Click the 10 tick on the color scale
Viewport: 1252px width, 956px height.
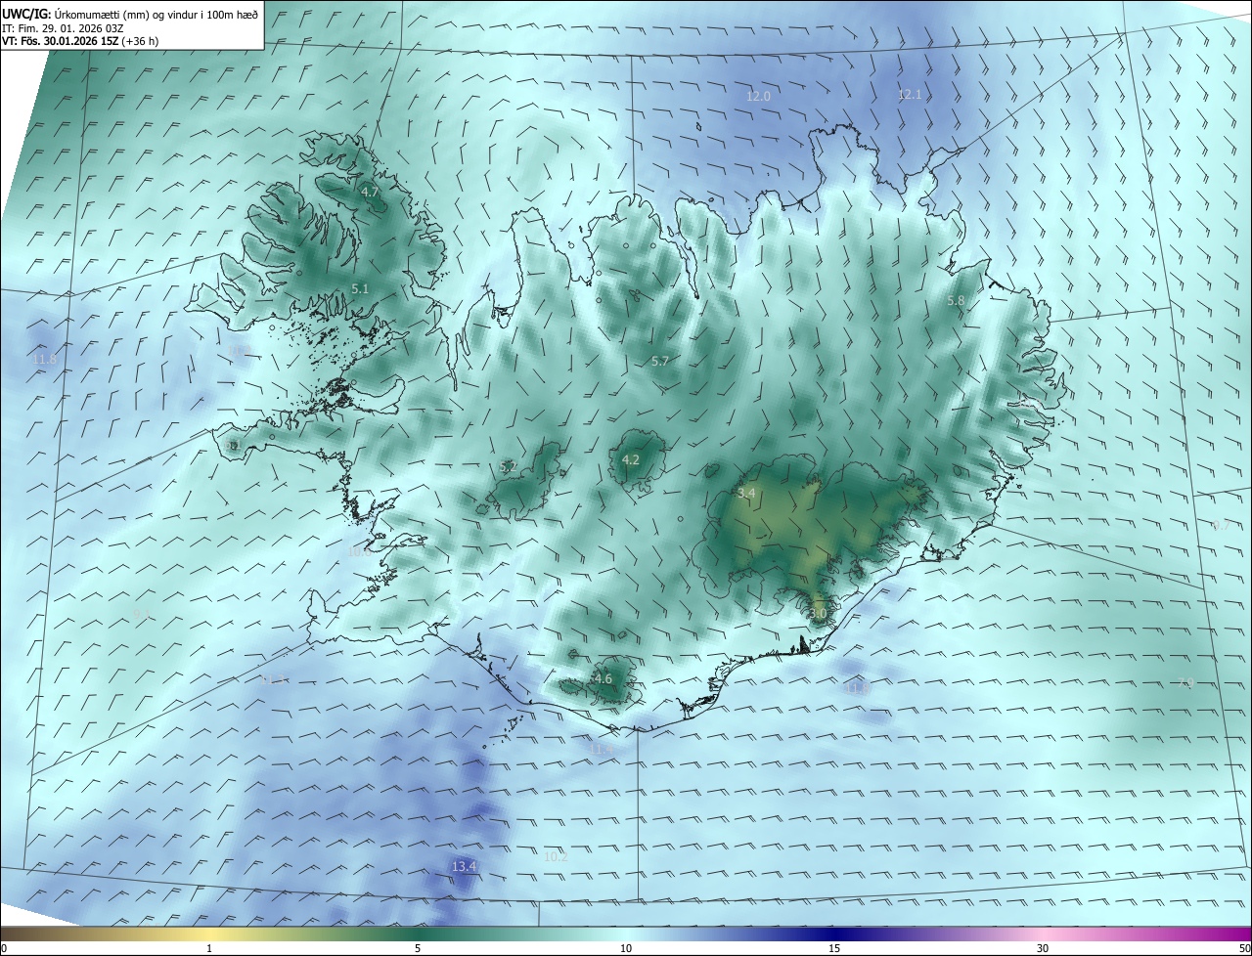coord(626,948)
